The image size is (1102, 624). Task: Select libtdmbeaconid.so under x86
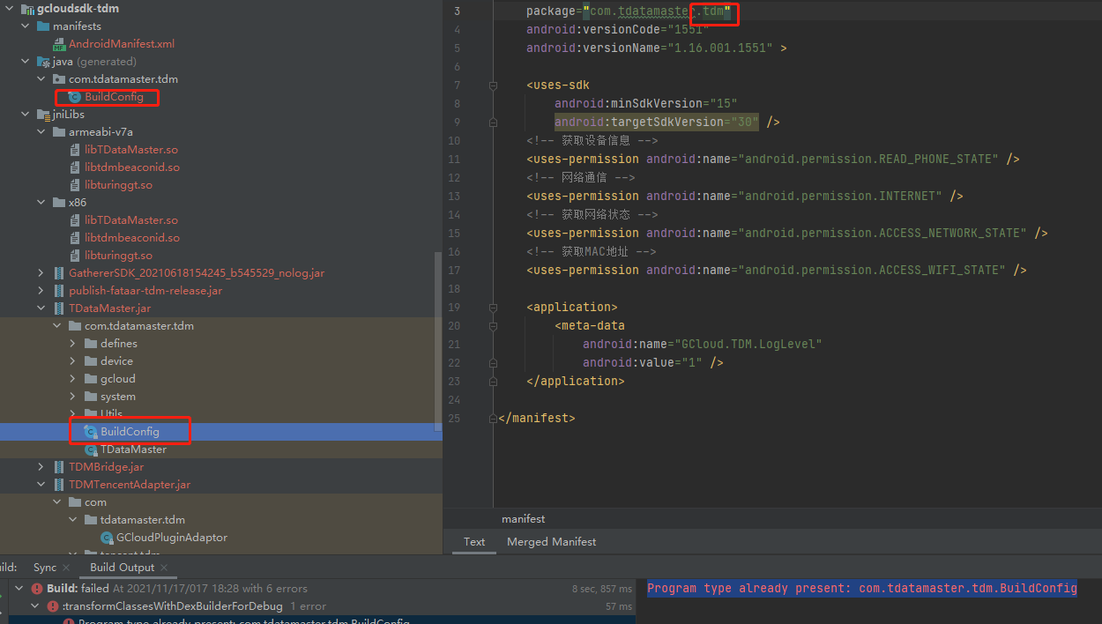point(132,238)
